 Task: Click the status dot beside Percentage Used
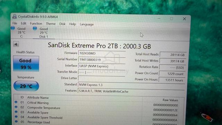(x=16, y=121)
